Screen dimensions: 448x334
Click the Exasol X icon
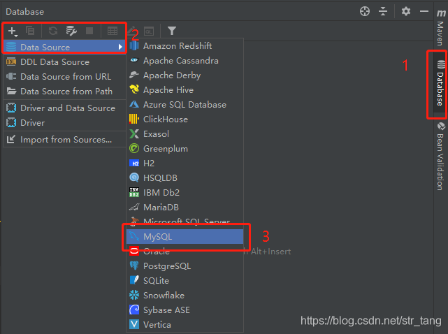coord(134,133)
